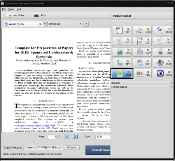Select the To MHT output format
Image resolution: width=175 pixels, height=161 pixels.
pyautogui.click(x=142, y=52)
